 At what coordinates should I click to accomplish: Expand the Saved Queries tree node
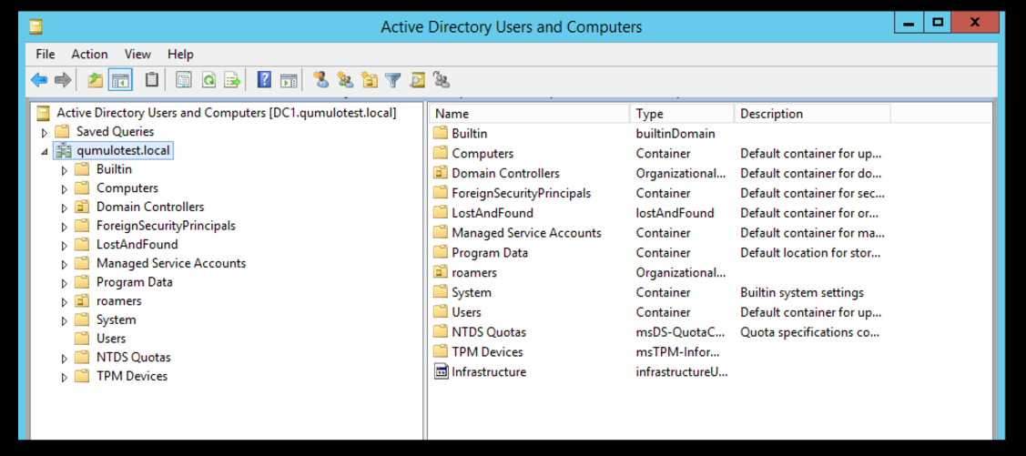pyautogui.click(x=45, y=133)
